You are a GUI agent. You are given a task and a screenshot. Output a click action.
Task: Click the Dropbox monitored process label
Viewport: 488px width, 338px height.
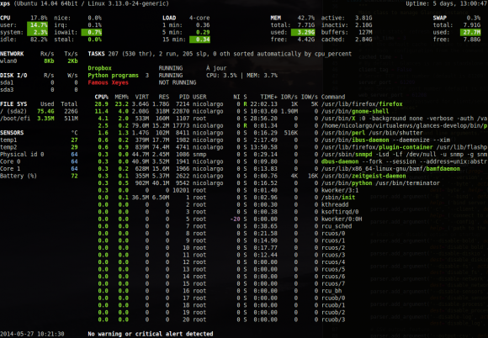coord(99,68)
